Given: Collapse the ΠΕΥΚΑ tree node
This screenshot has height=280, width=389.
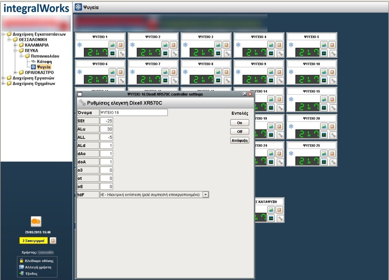Looking at the screenshot, I should 16,51.
